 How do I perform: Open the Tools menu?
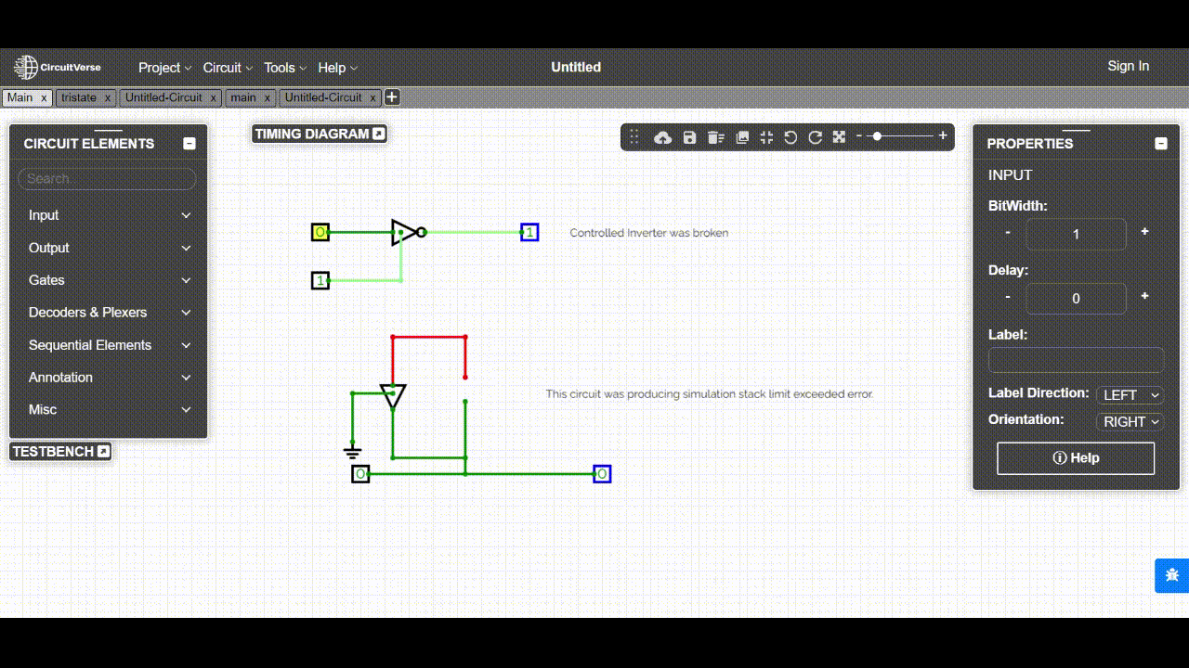coord(279,67)
